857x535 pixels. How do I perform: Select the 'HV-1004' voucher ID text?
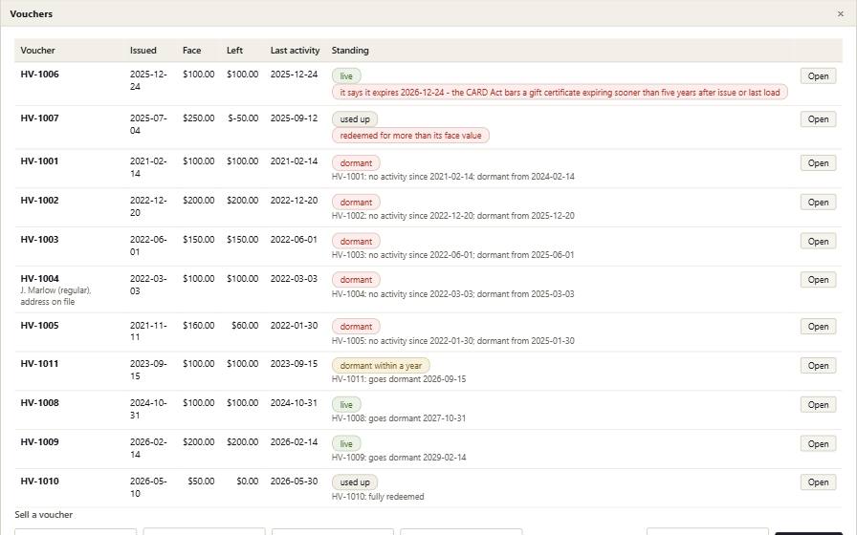tap(39, 278)
